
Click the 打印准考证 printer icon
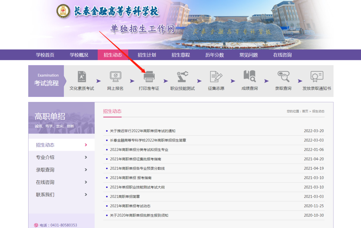[x=149, y=77]
